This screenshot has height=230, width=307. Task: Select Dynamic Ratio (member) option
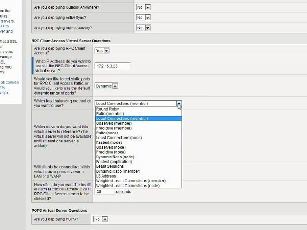[x=138, y=171]
